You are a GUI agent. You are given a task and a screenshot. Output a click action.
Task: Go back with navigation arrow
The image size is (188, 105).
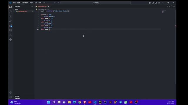[55, 3]
